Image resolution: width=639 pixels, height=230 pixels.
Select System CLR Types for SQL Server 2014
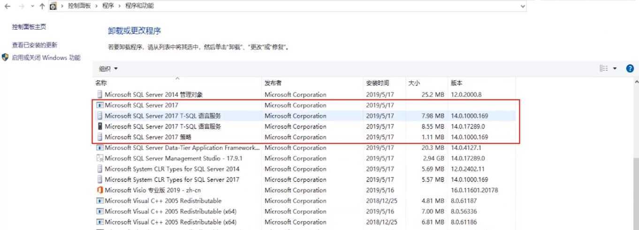pyautogui.click(x=172, y=169)
